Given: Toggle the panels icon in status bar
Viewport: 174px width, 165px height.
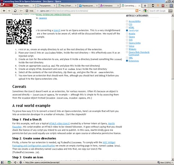Looking at the screenshot, I should (2, 163).
